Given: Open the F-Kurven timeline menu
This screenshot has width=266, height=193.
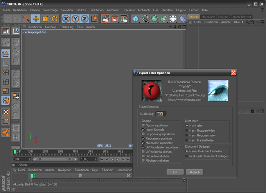Looking at the screenshot, I should (108, 170).
